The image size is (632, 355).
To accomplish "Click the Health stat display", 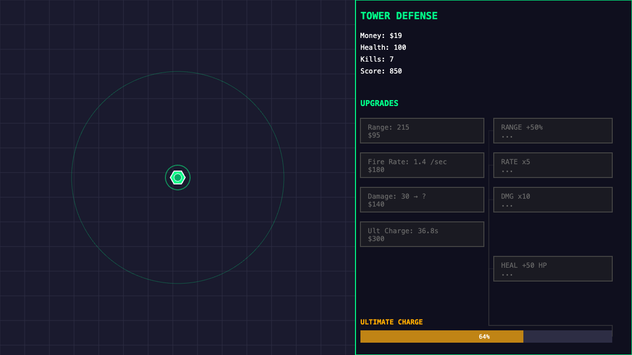I will pyautogui.click(x=383, y=47).
